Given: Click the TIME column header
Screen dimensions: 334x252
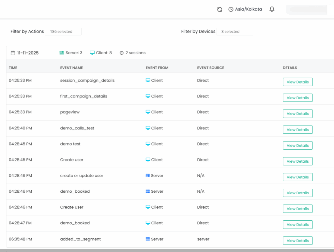Looking at the screenshot, I should [x=13, y=67].
